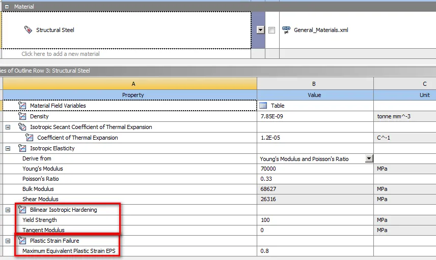Collapse the Isotropic Elasticity group
This screenshot has height=260, width=436.
click(x=8, y=148)
